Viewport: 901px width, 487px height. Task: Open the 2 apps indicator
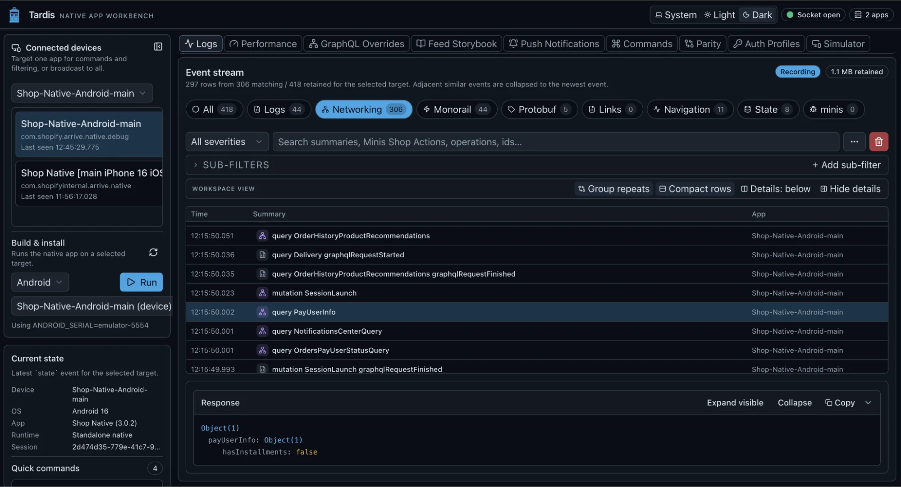[871, 15]
